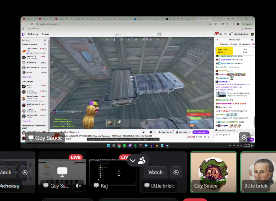Click the browser back arrow

click(x=23, y=24)
